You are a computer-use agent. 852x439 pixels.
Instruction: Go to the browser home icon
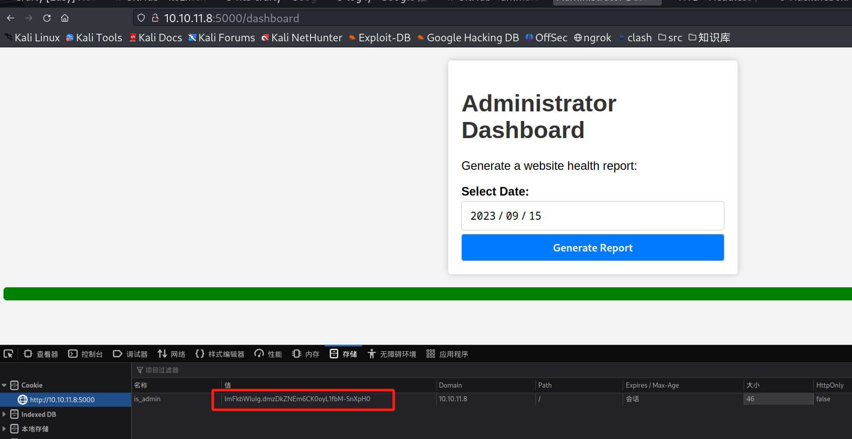click(x=65, y=18)
